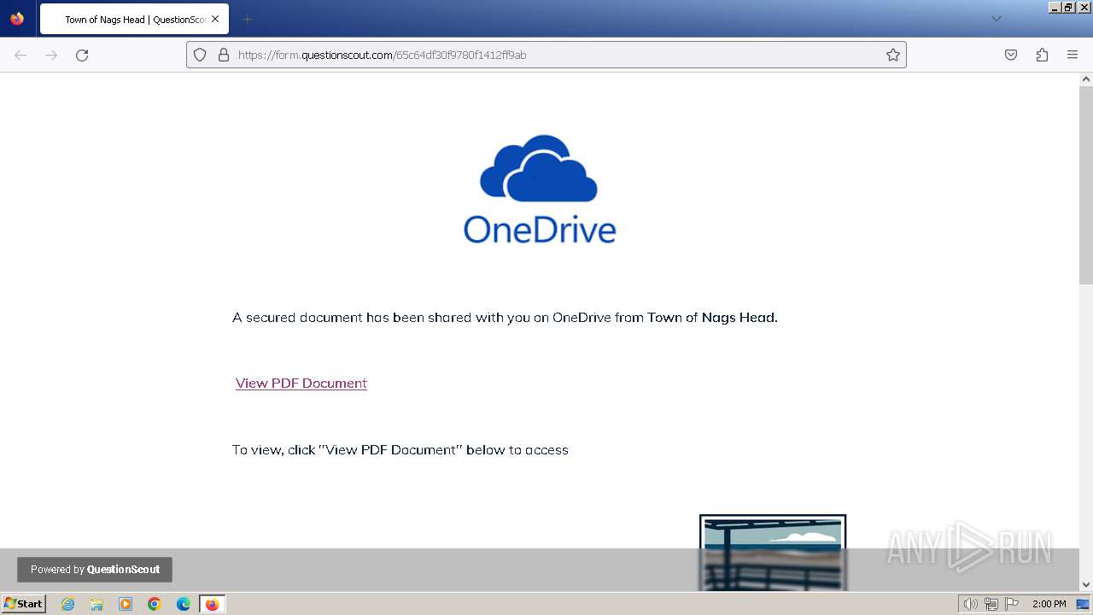Launch media player from taskbar
Image resolution: width=1093 pixels, height=615 pixels.
pos(126,604)
